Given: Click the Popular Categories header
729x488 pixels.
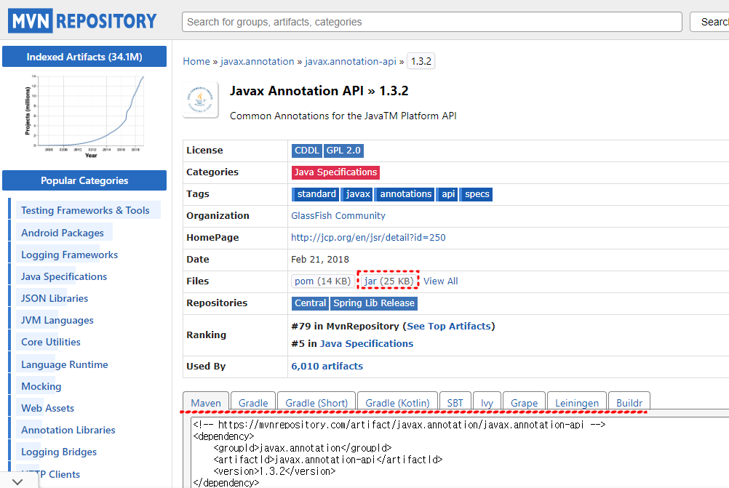Looking at the screenshot, I should click(84, 180).
